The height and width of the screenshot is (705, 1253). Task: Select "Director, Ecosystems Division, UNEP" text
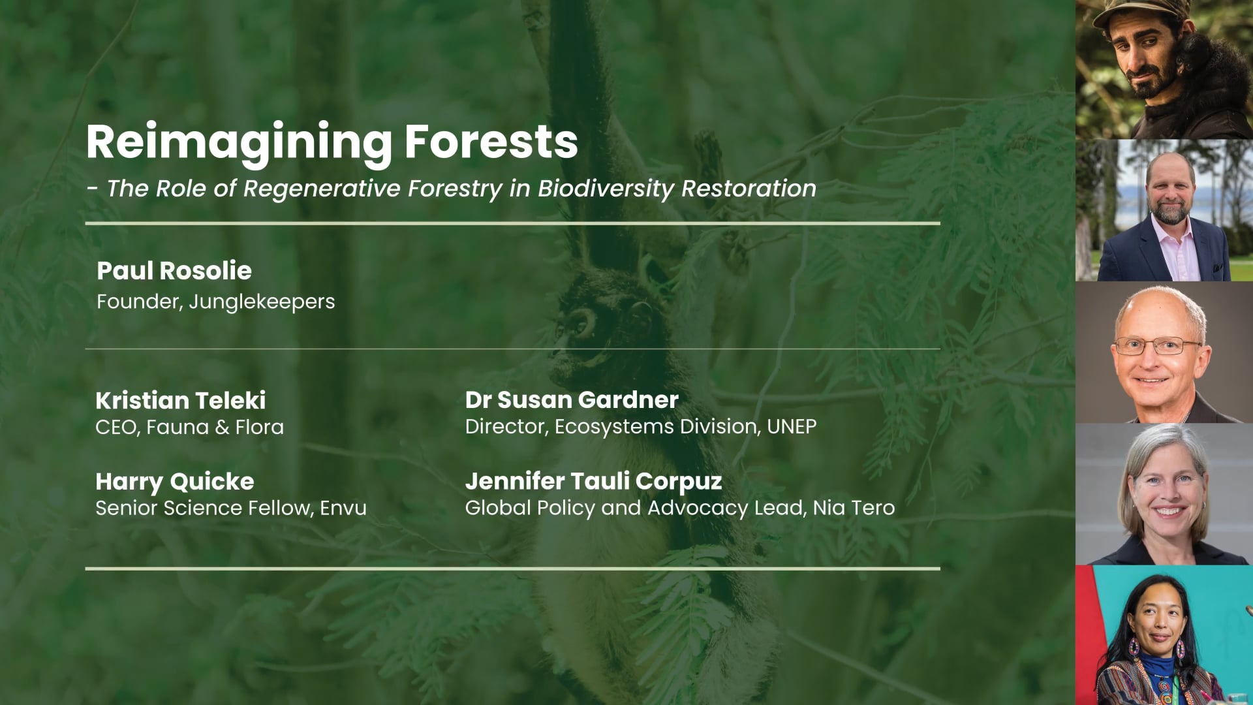tap(640, 426)
